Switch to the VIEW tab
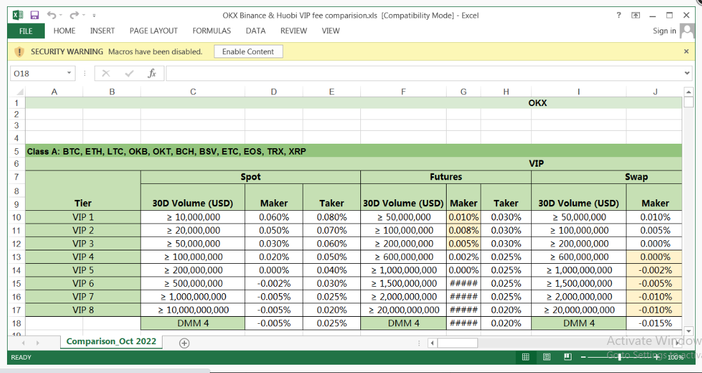This screenshot has width=702, height=373. coord(331,31)
